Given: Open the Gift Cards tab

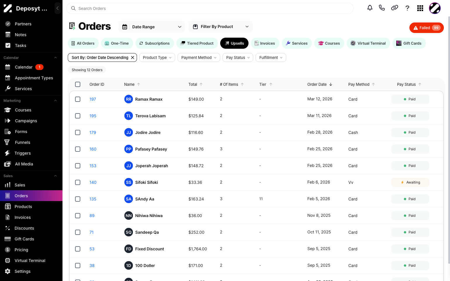Looking at the screenshot, I should (x=409, y=43).
